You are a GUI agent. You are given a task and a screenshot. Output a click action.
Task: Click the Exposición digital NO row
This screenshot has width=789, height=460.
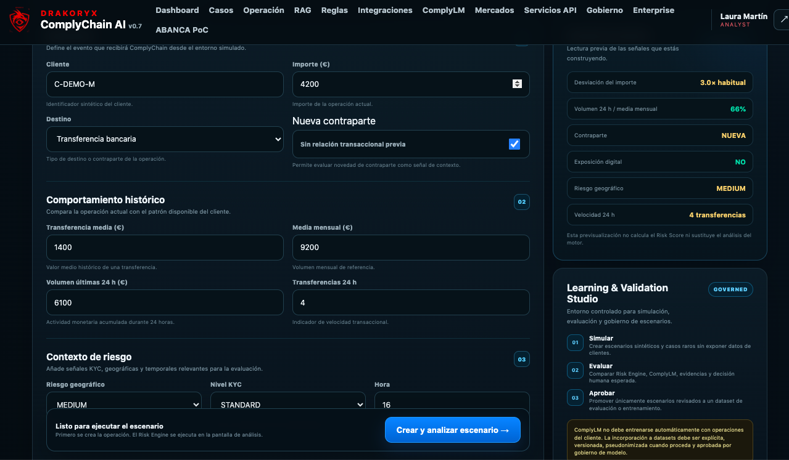(x=660, y=162)
